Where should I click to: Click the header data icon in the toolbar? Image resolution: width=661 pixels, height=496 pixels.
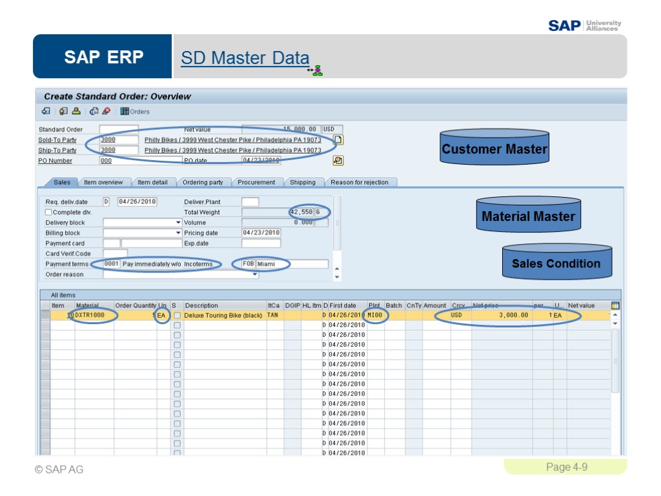pyautogui.click(x=63, y=111)
